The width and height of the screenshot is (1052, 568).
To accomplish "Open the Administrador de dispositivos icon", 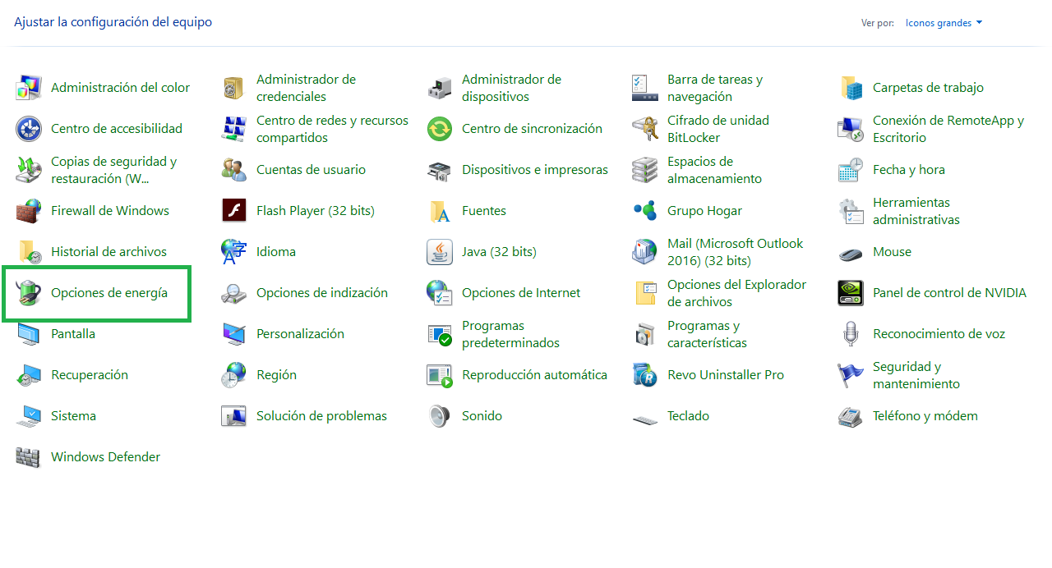I will point(440,88).
